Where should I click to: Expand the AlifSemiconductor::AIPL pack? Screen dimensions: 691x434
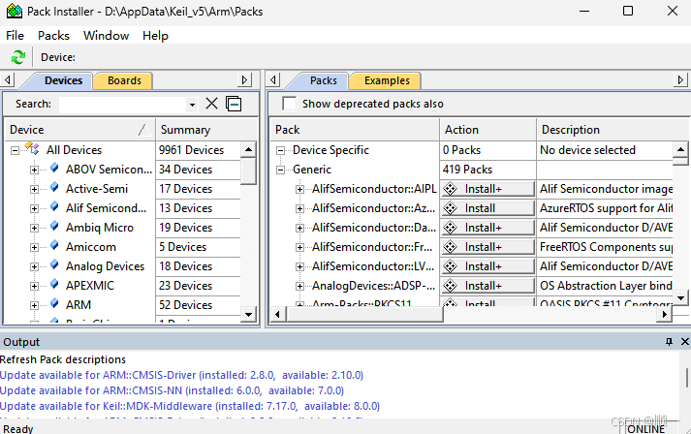click(x=299, y=189)
